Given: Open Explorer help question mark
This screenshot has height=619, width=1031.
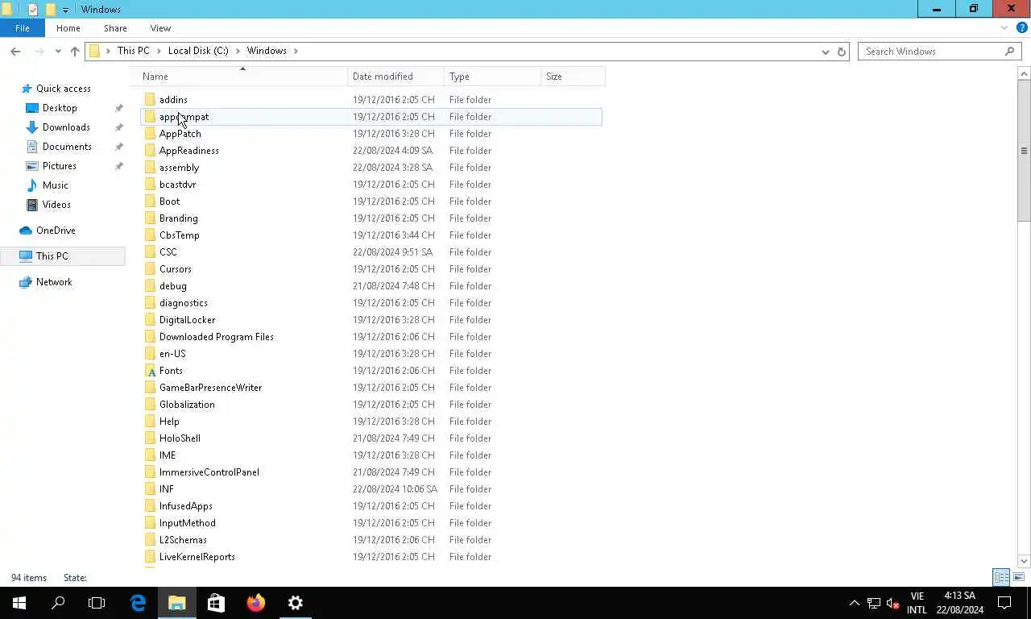Looking at the screenshot, I should coord(1021,28).
